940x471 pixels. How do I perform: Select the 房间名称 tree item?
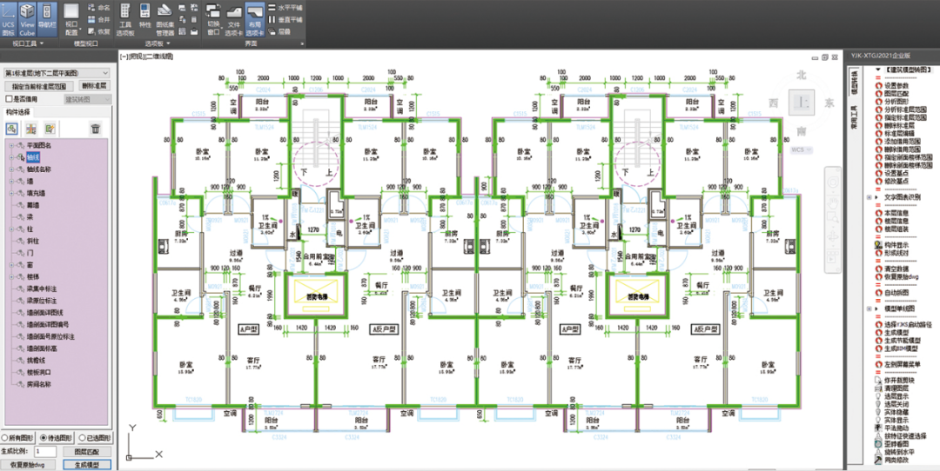39,385
